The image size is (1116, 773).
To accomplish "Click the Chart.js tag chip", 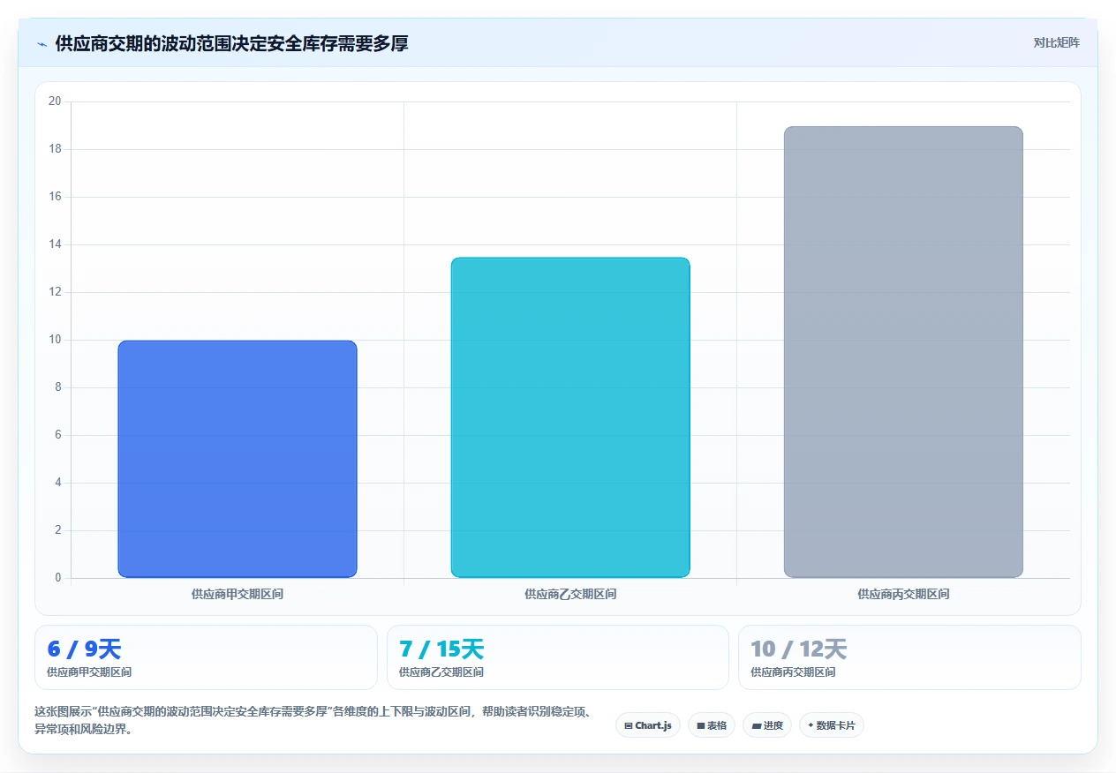I will point(648,725).
